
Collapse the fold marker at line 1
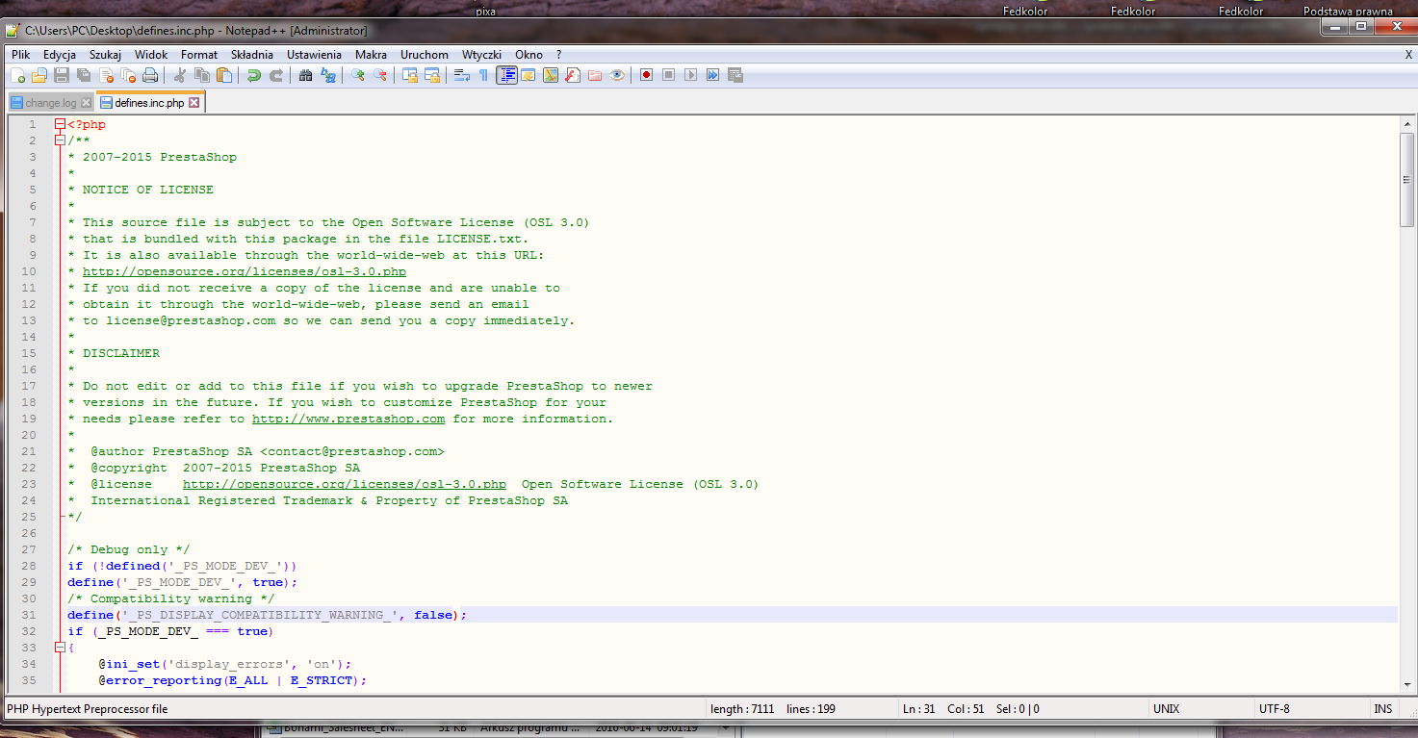[61, 124]
